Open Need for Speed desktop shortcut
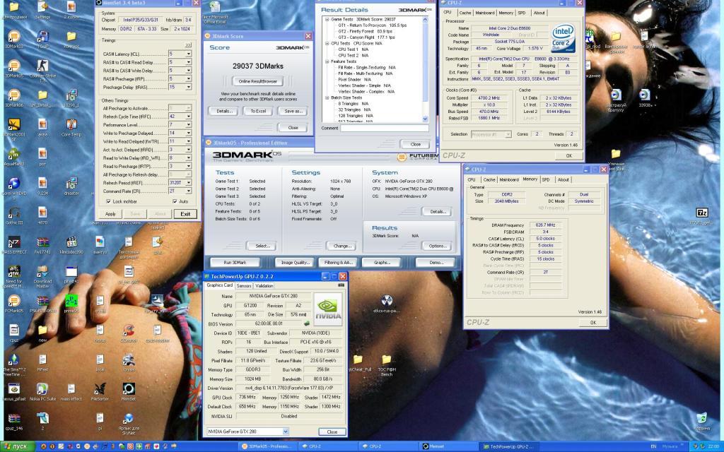Viewport: 724px width, 452px height. click(14, 271)
